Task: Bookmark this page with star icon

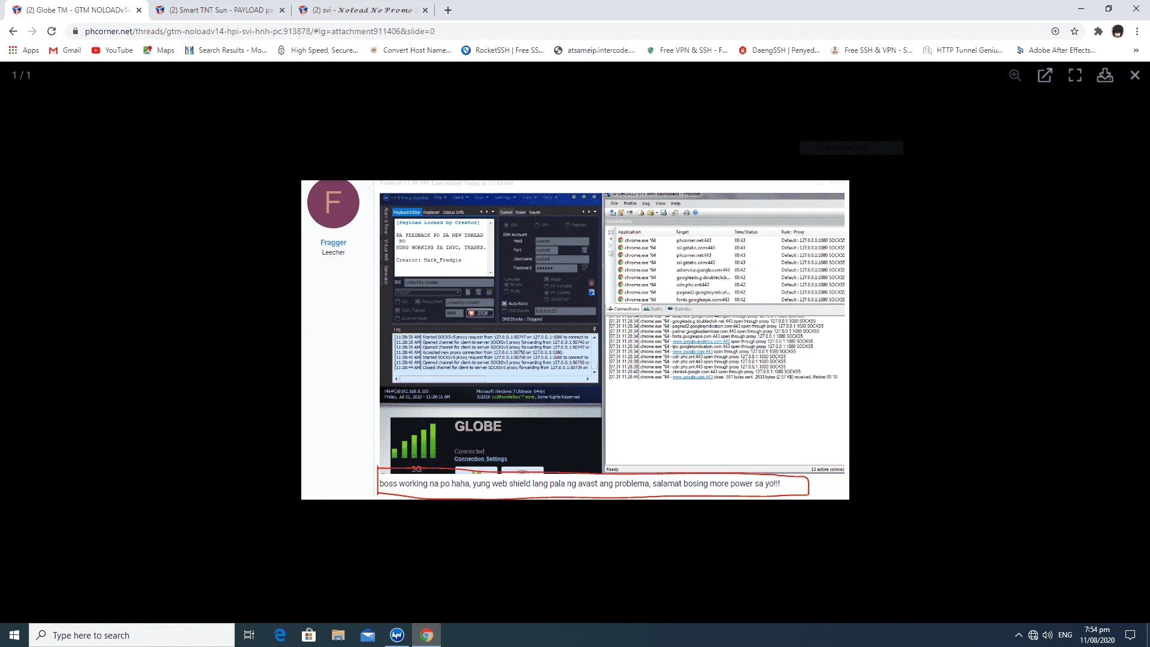Action: [x=1075, y=31]
